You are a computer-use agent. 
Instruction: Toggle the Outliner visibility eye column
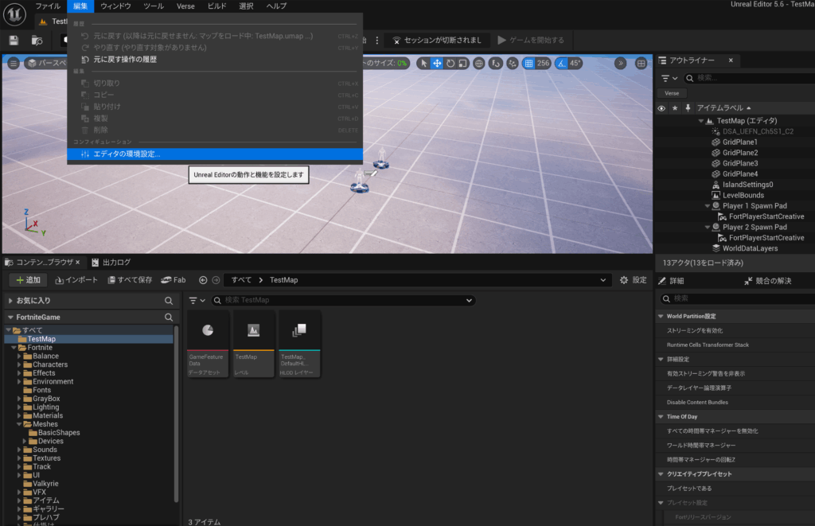[661, 108]
